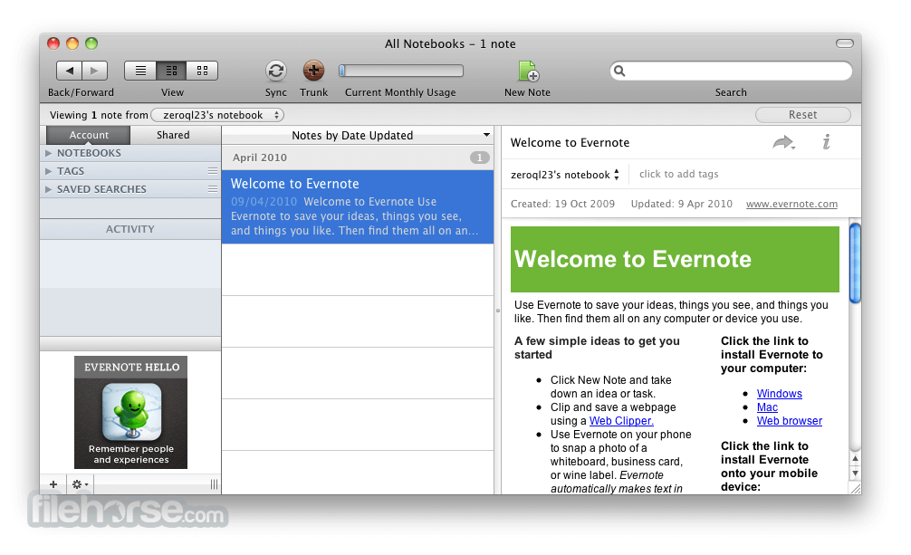The width and height of the screenshot is (911, 555).
Task: Expand the SAVED SEARCHES section
Action: point(48,189)
